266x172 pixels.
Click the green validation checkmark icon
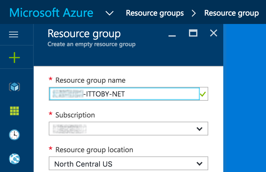(x=203, y=94)
